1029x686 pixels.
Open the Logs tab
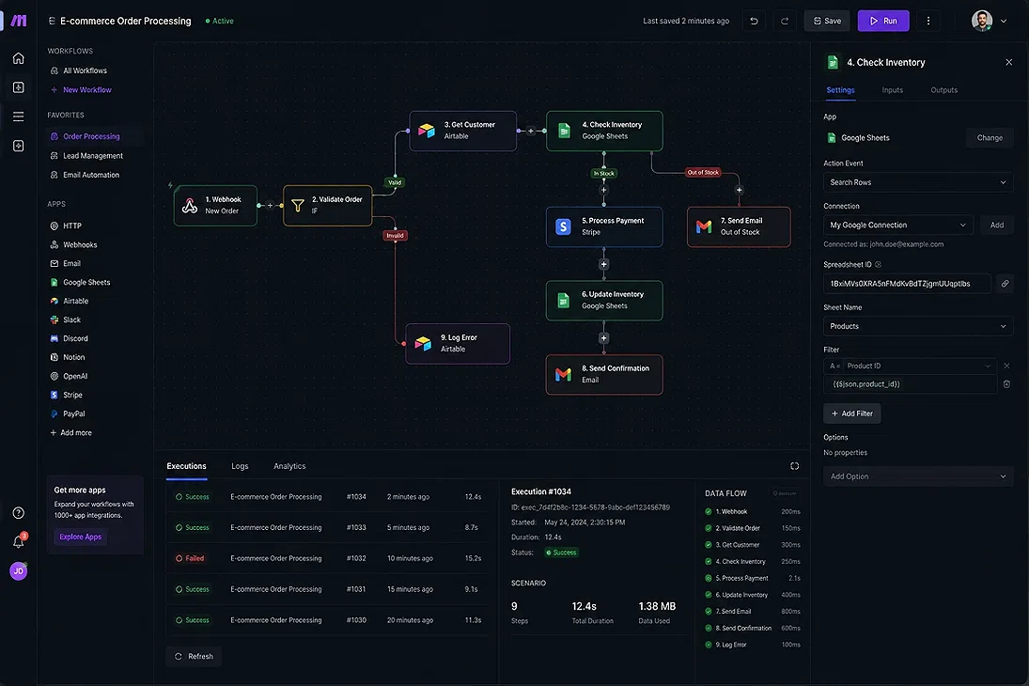[x=240, y=466]
